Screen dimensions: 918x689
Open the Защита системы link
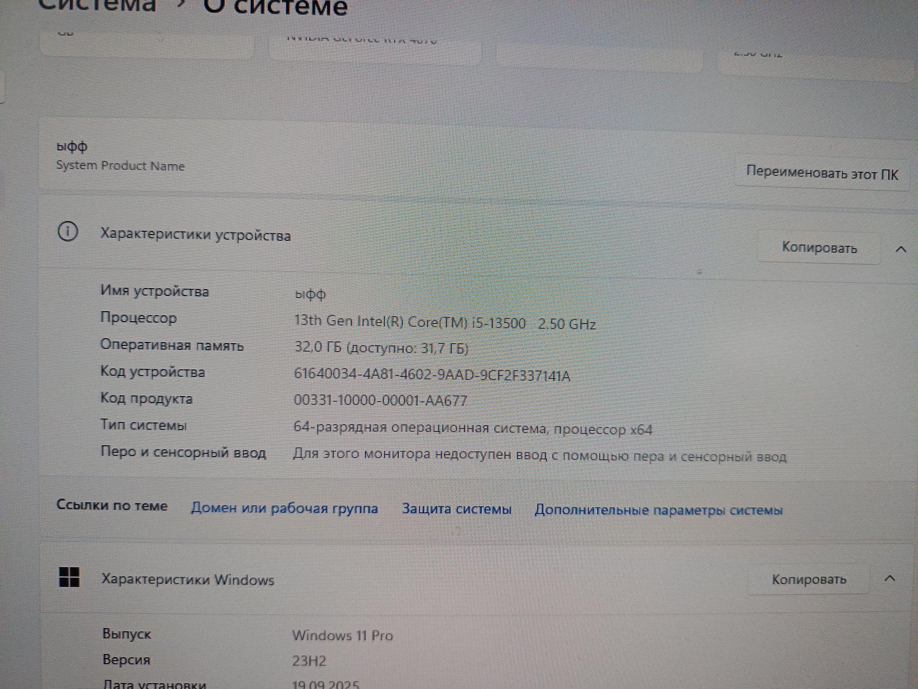click(457, 509)
